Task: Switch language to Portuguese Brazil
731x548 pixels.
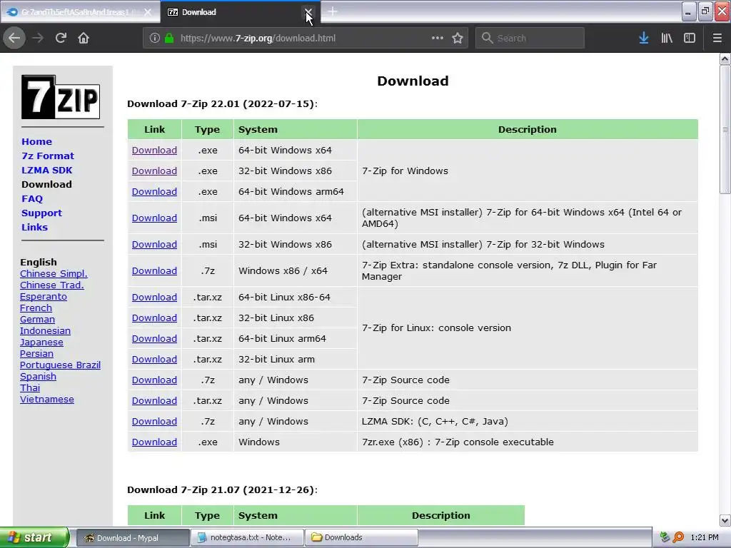Action: (60, 365)
